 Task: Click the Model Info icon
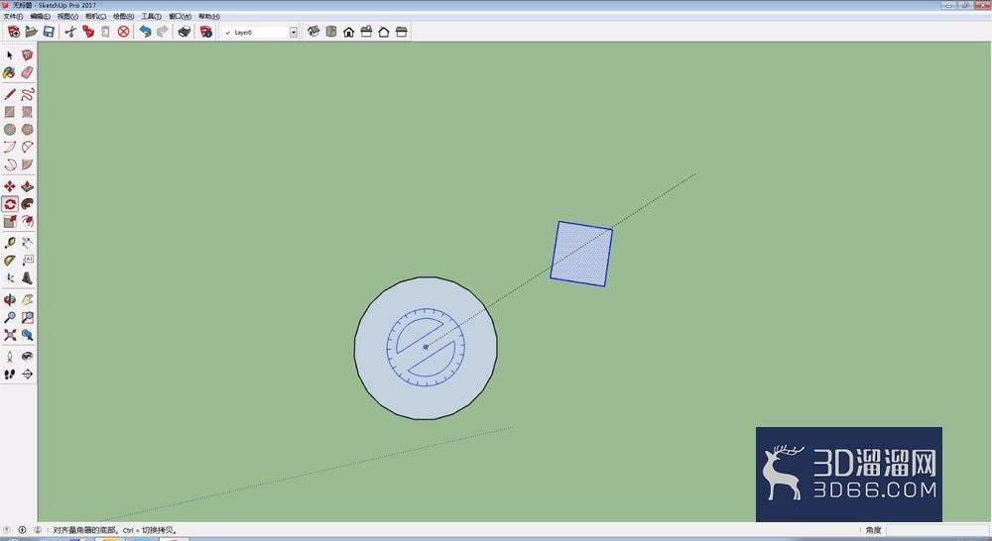point(205,32)
